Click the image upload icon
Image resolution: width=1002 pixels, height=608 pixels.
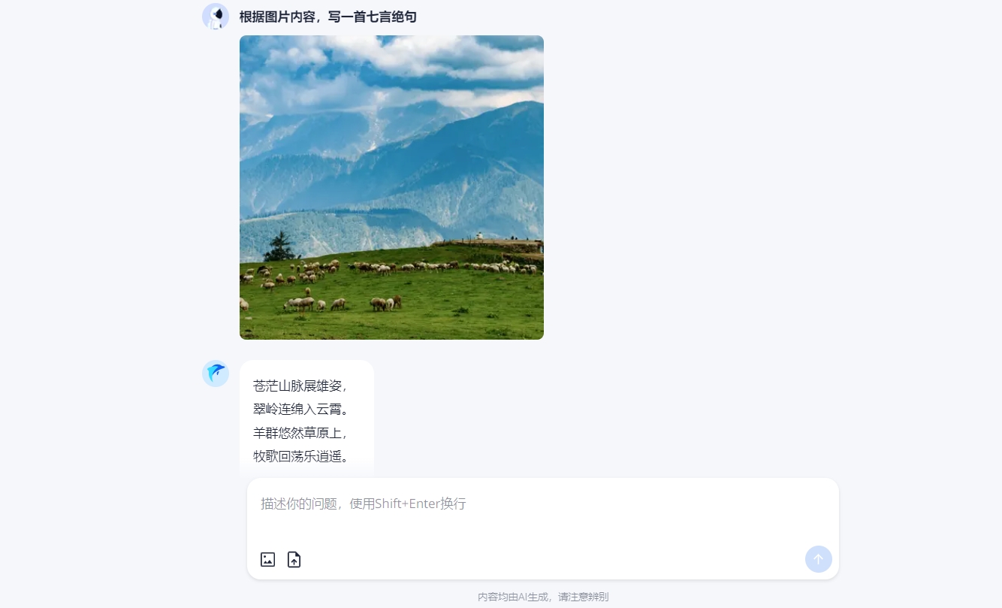(267, 559)
